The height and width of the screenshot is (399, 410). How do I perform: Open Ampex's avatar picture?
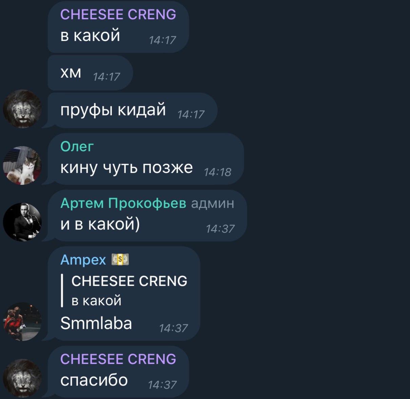tap(22, 321)
